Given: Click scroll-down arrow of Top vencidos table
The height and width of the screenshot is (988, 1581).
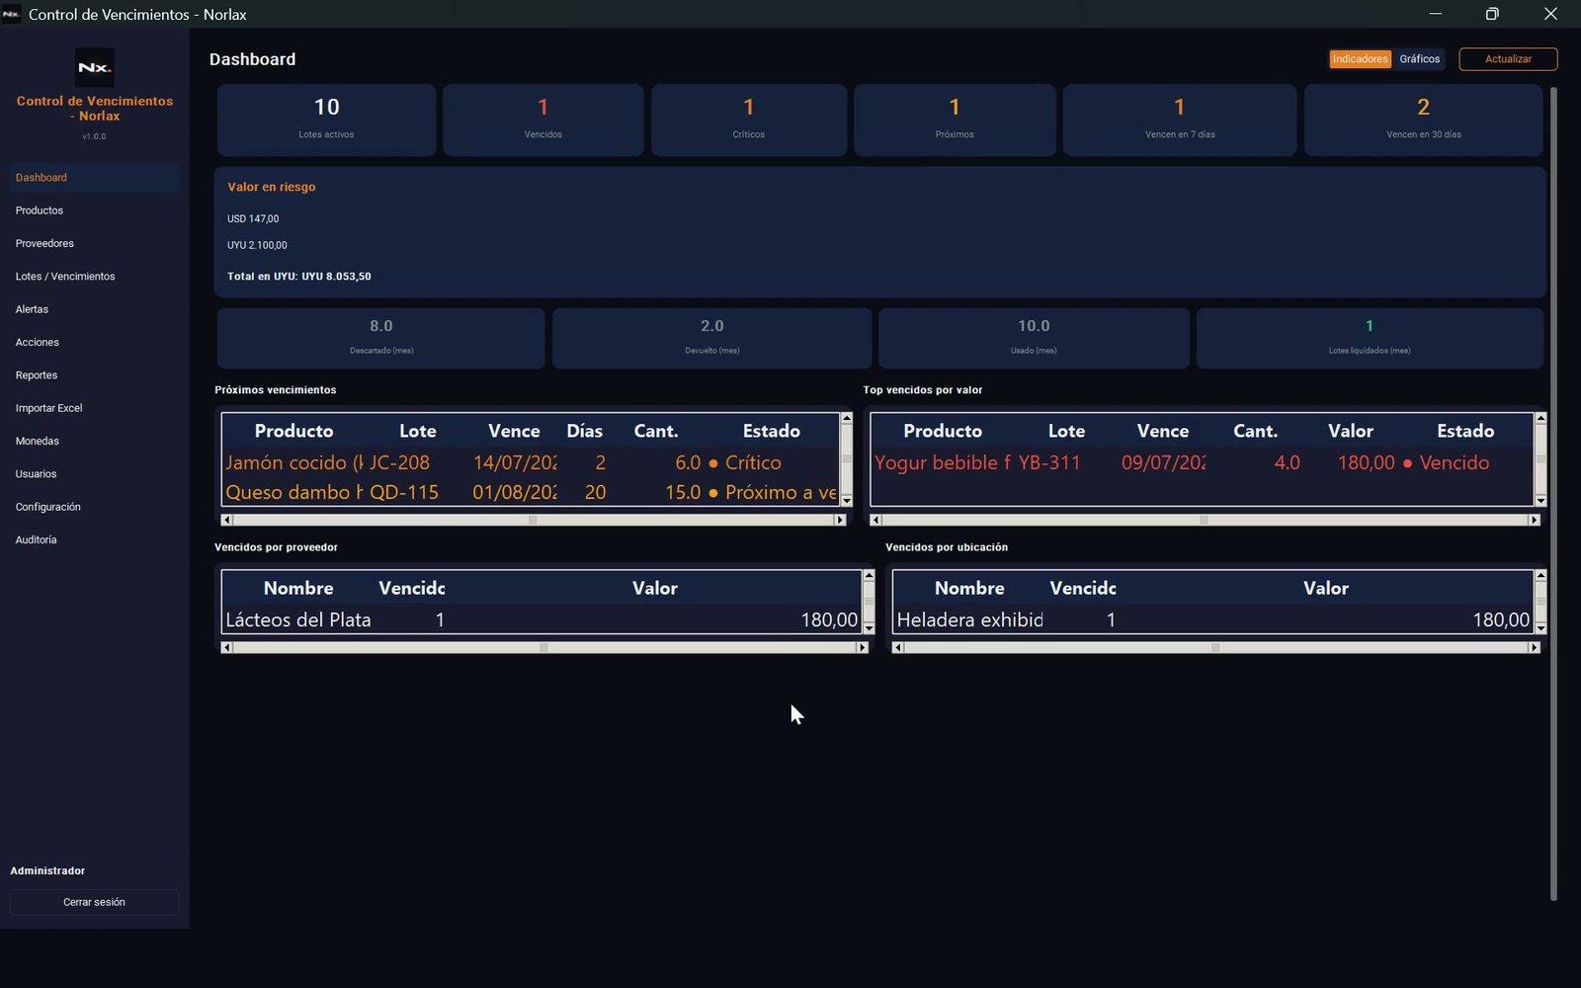Looking at the screenshot, I should pos(1540,501).
